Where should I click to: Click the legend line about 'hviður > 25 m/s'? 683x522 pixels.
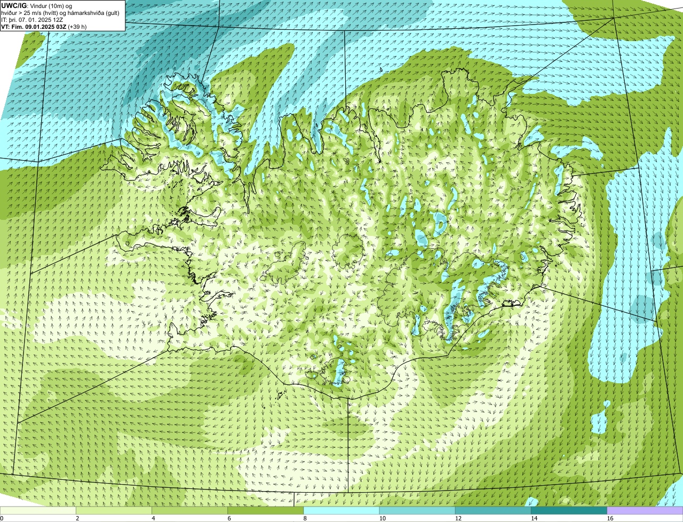(x=60, y=13)
